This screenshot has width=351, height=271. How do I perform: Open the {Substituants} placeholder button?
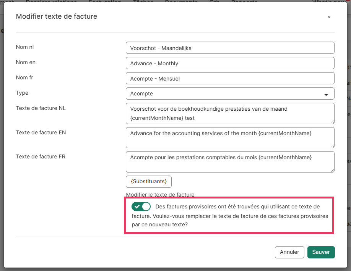149,181
